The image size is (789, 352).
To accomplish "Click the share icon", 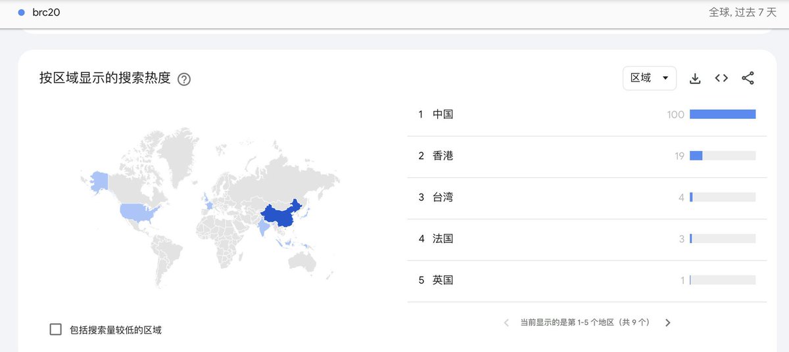I will (x=748, y=78).
